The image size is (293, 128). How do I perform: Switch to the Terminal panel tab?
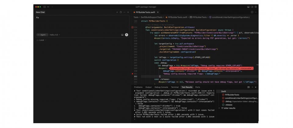coord(175,87)
